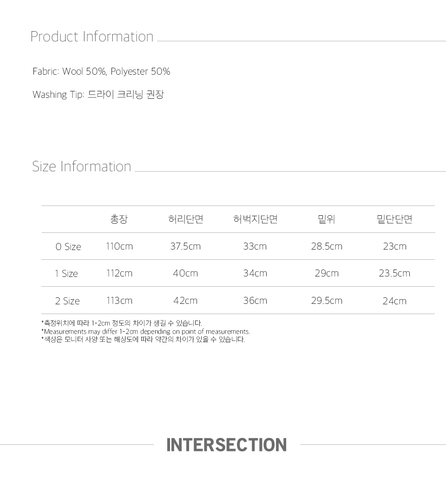446x501 pixels.
Task: Click the Size Information heading
Action: click(x=81, y=167)
